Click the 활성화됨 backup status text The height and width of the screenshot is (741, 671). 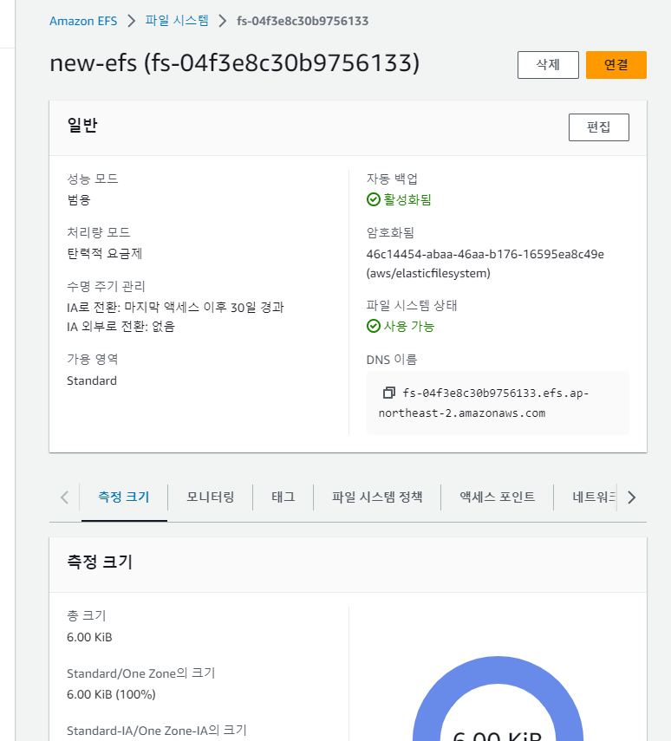click(x=407, y=199)
